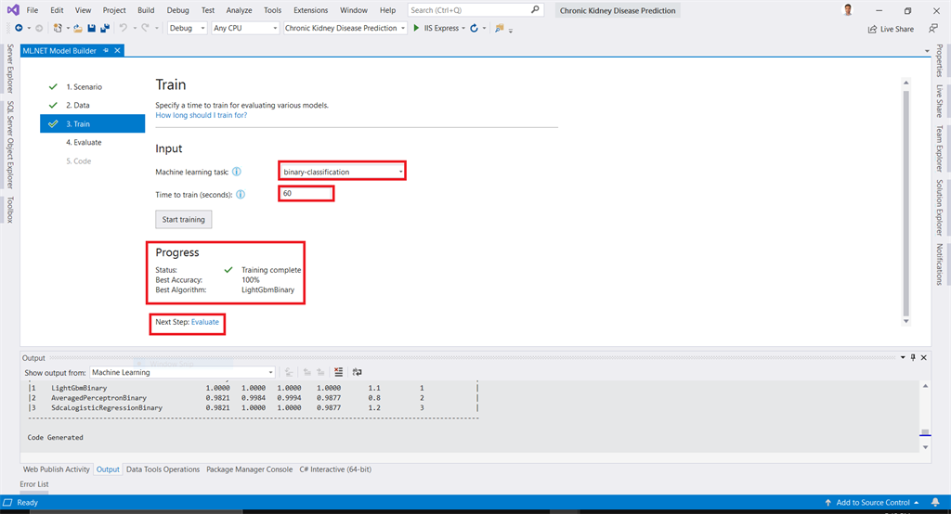Open the Any CPU platform dropdown
The height and width of the screenshot is (514, 951).
click(x=245, y=28)
